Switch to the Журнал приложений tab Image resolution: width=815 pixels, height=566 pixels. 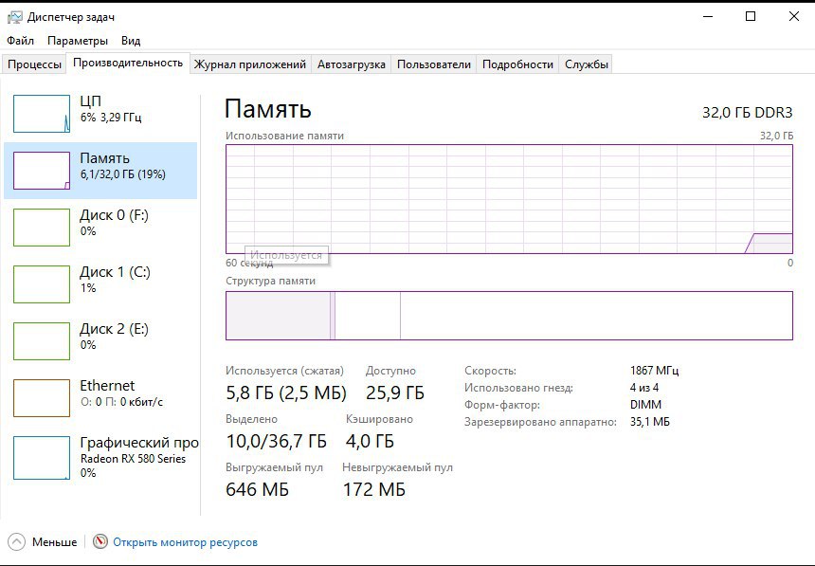point(250,64)
